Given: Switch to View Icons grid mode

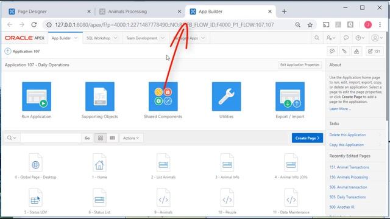Looking at the screenshot, I should [101, 138].
